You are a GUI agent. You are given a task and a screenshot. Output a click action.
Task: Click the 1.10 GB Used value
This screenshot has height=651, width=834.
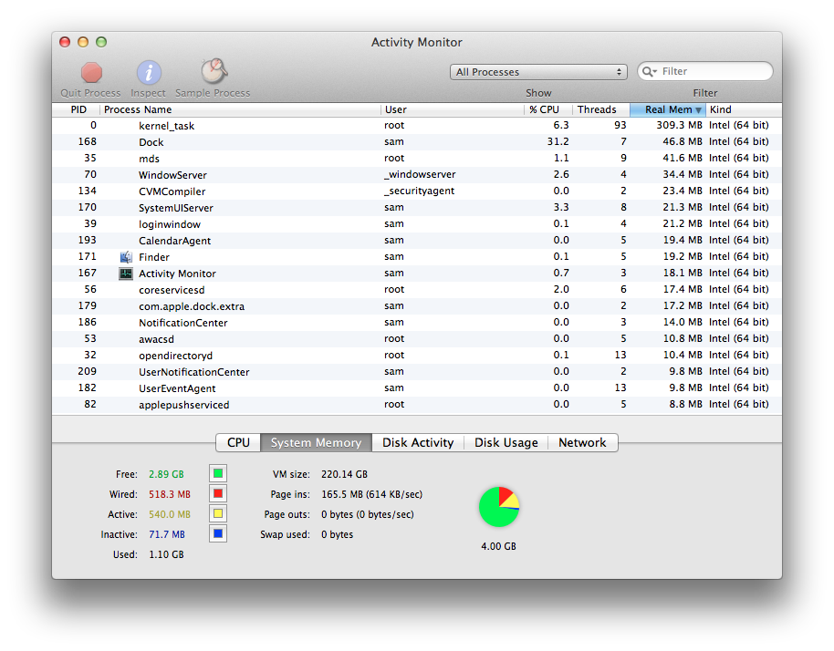(x=166, y=555)
